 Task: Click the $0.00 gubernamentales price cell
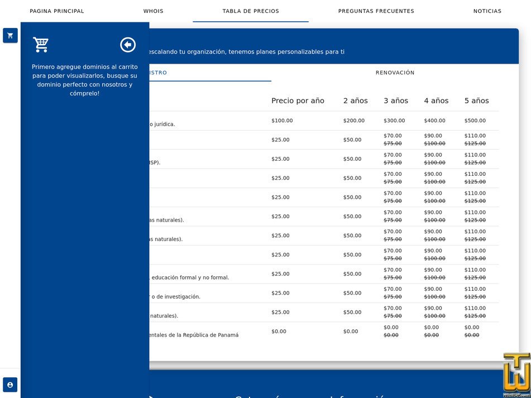coord(279,331)
